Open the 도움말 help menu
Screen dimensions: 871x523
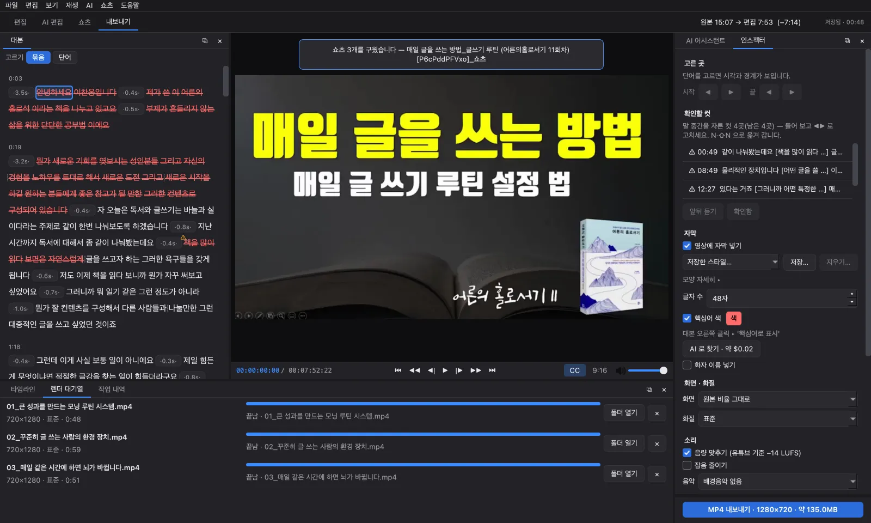point(130,5)
